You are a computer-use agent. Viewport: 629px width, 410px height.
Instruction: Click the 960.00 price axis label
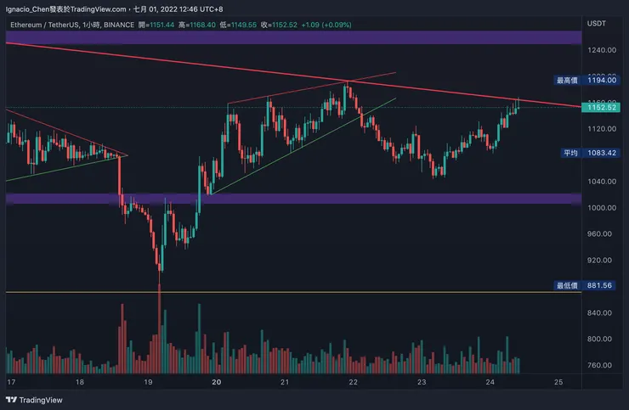click(x=599, y=233)
